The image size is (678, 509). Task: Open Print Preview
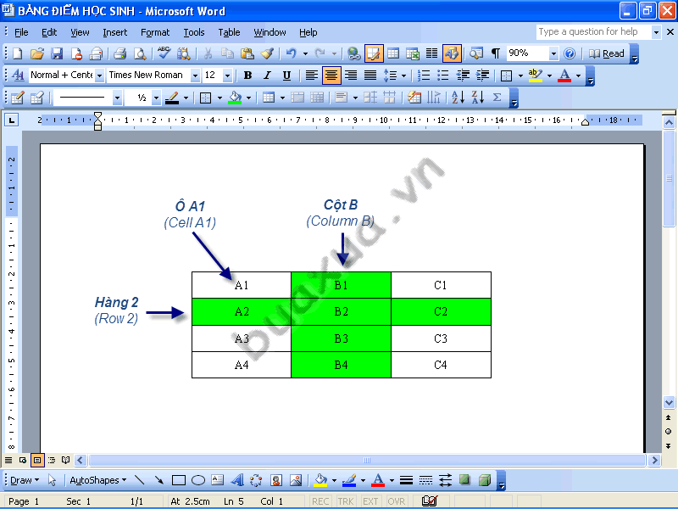coord(139,53)
